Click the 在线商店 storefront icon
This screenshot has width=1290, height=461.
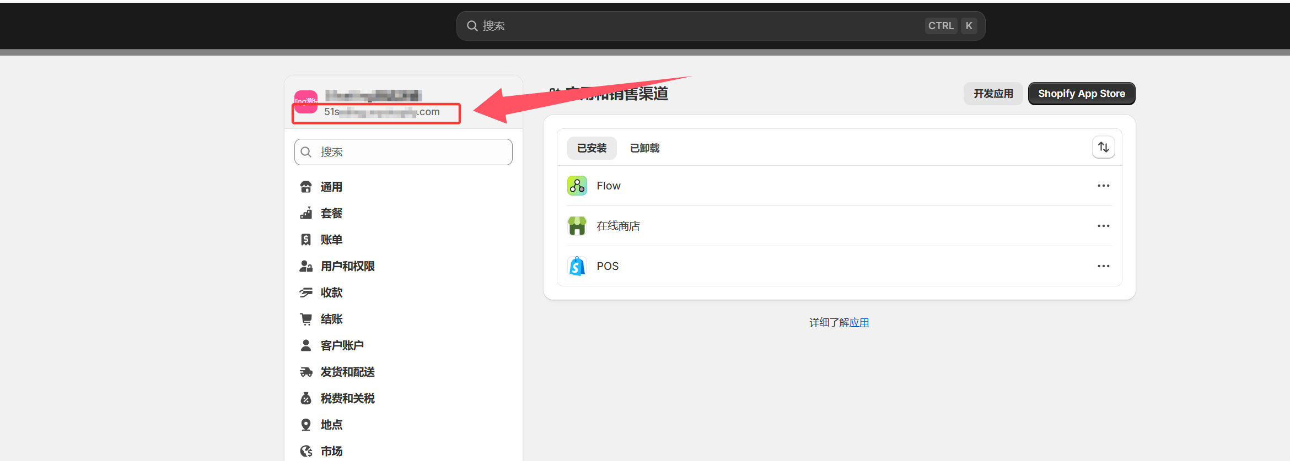(577, 226)
